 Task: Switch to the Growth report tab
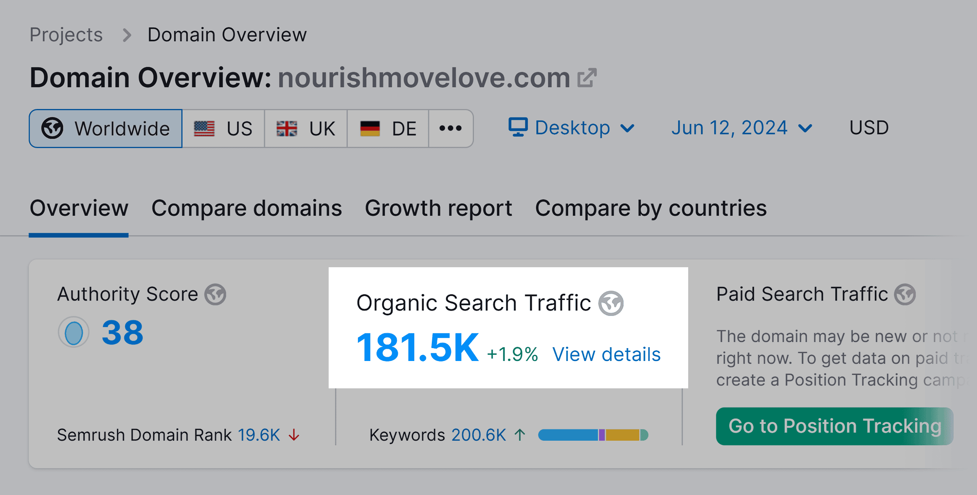point(438,208)
